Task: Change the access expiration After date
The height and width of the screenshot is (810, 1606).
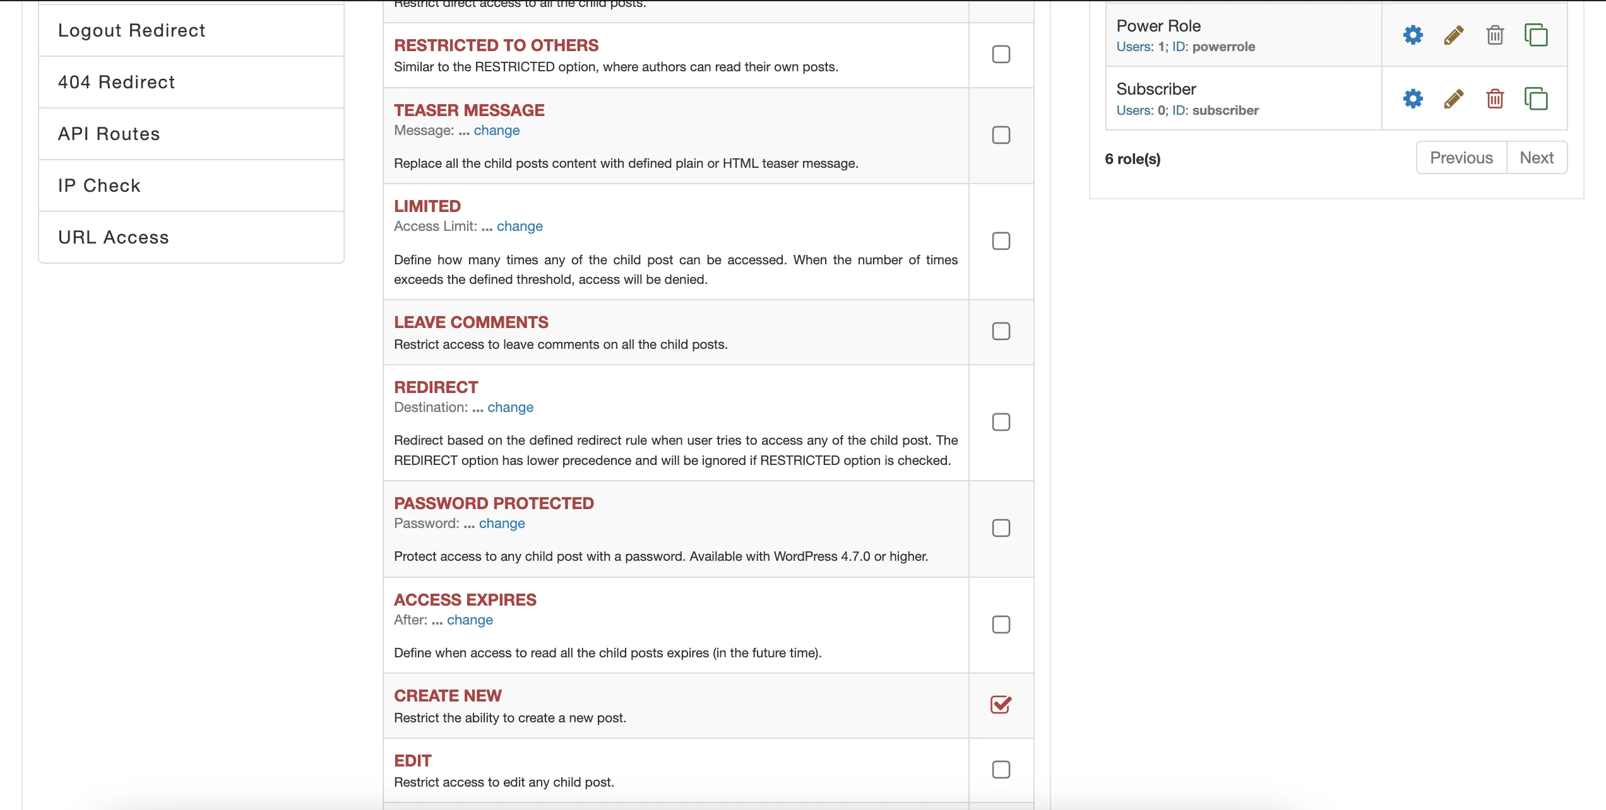Action: point(470,620)
